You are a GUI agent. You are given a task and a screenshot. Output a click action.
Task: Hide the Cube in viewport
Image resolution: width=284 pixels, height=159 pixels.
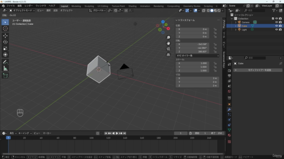tap(276, 26)
